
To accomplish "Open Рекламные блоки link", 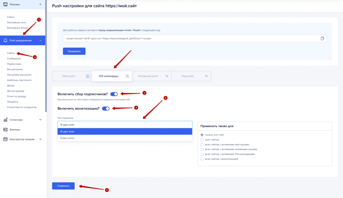I will [17, 28].
